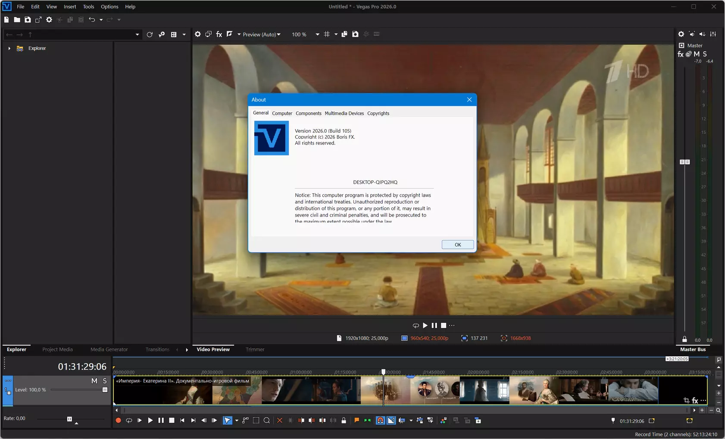The height and width of the screenshot is (439, 725).
Task: Undo the last action
Action: (92, 20)
